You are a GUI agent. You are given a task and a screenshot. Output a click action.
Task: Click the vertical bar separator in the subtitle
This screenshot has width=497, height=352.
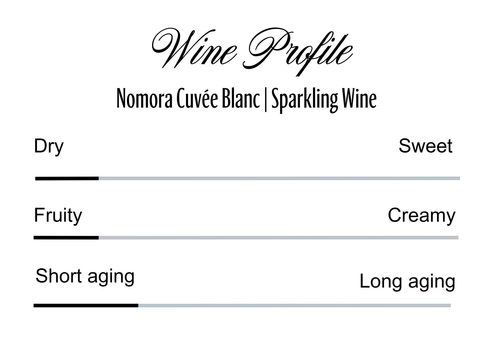click(x=266, y=99)
